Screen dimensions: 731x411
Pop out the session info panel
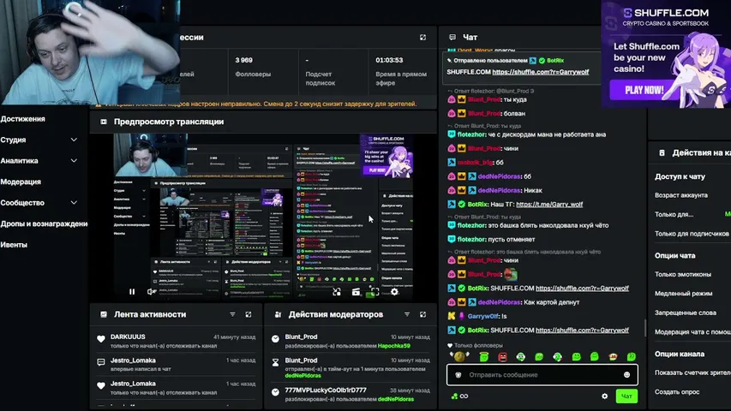pos(422,38)
